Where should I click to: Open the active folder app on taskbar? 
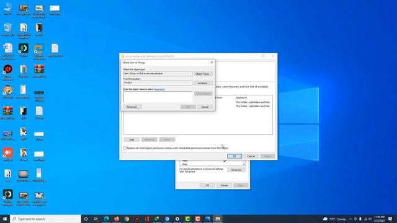pyautogui.click(x=218, y=219)
